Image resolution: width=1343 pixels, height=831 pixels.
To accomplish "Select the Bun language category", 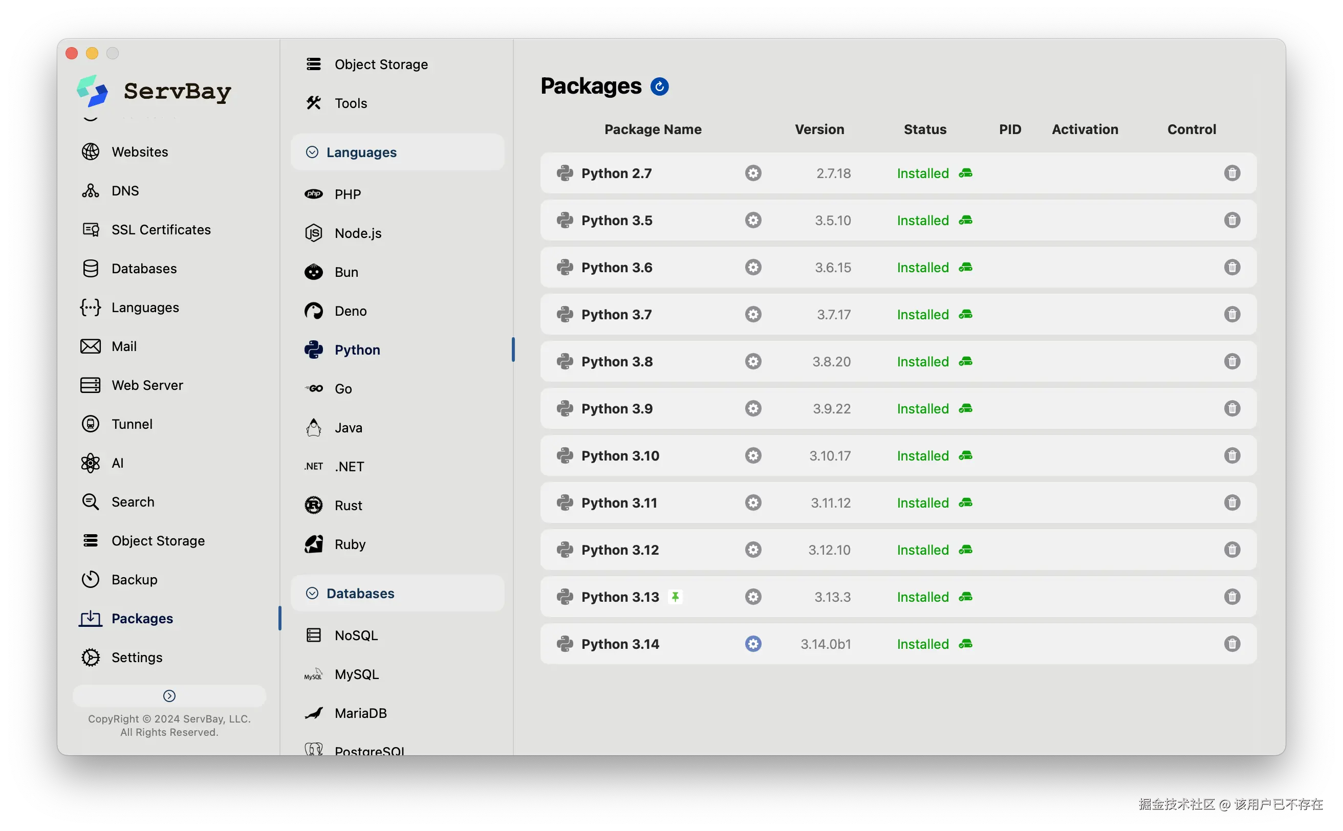I will point(346,272).
